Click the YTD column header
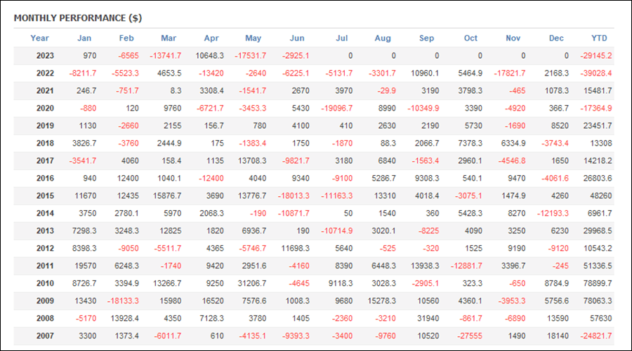 pyautogui.click(x=599, y=39)
